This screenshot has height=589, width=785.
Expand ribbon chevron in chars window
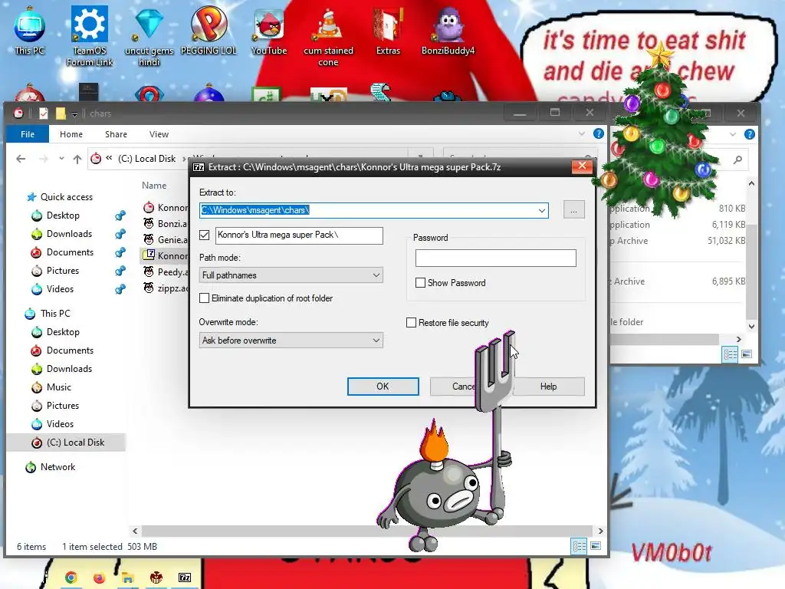coord(581,133)
